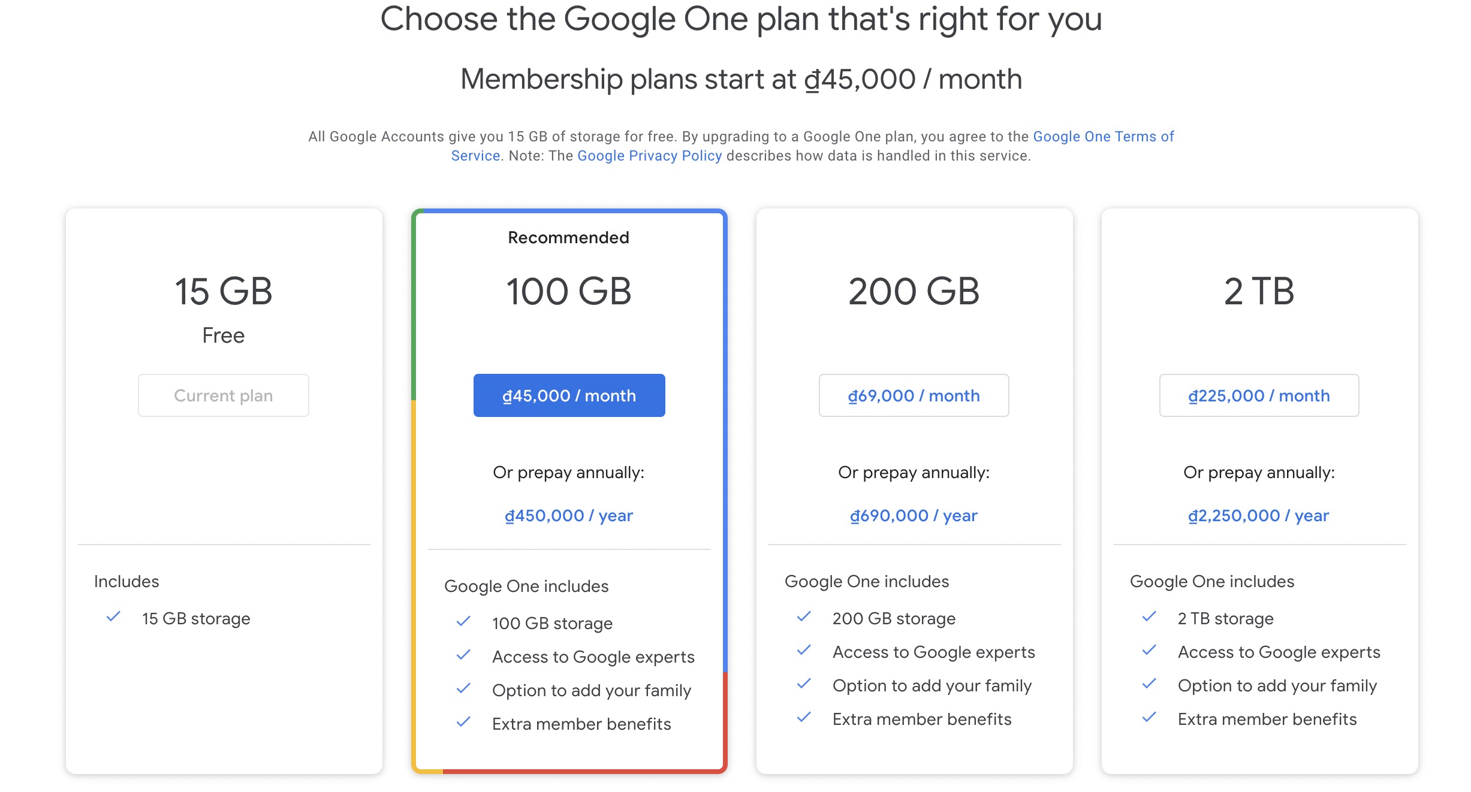The height and width of the screenshot is (792, 1471).
Task: Click the checkmark beside 15 GB storage
Action: click(113, 616)
